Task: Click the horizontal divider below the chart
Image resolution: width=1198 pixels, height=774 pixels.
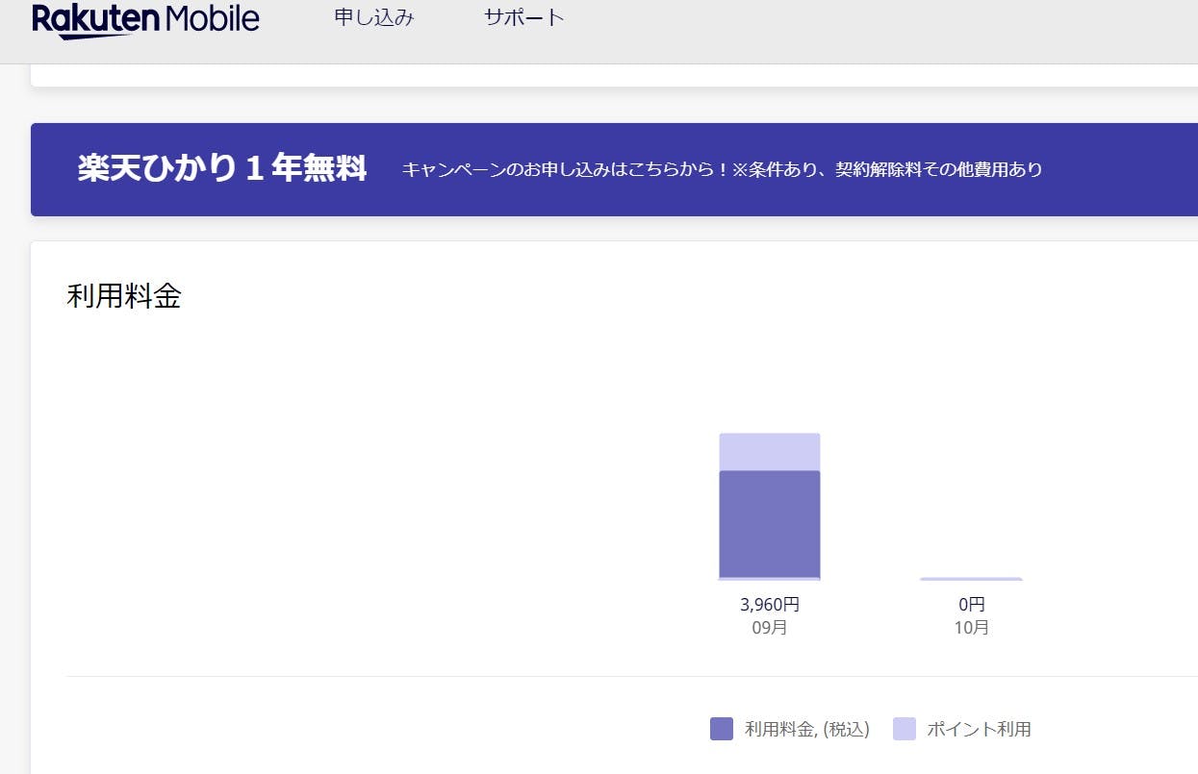Action: click(x=625, y=676)
